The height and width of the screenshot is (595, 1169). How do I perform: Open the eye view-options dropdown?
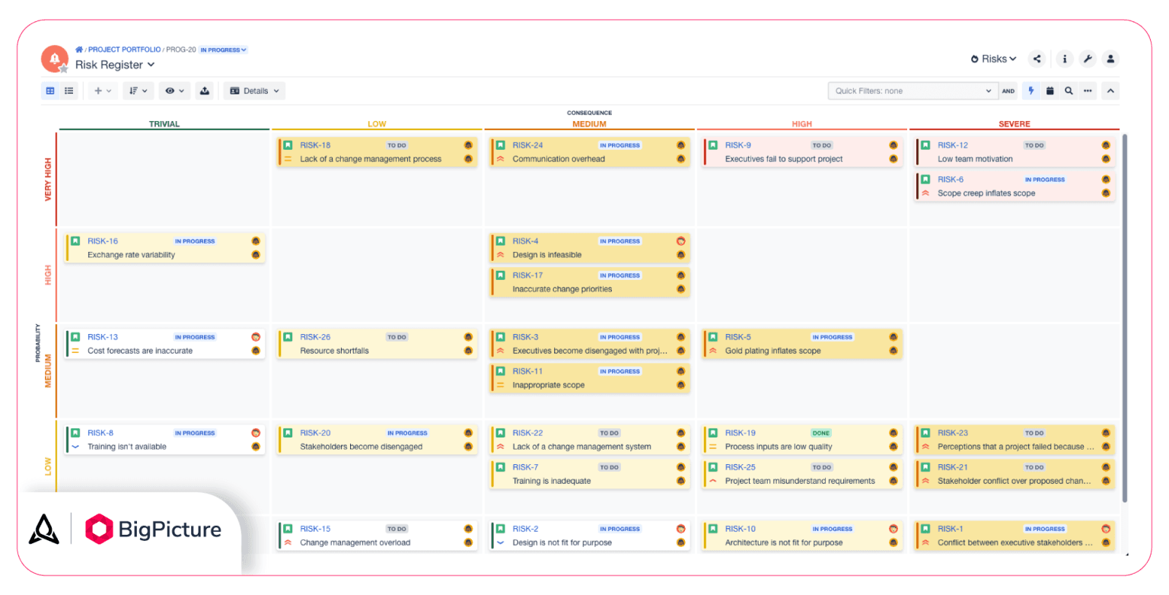tap(174, 91)
